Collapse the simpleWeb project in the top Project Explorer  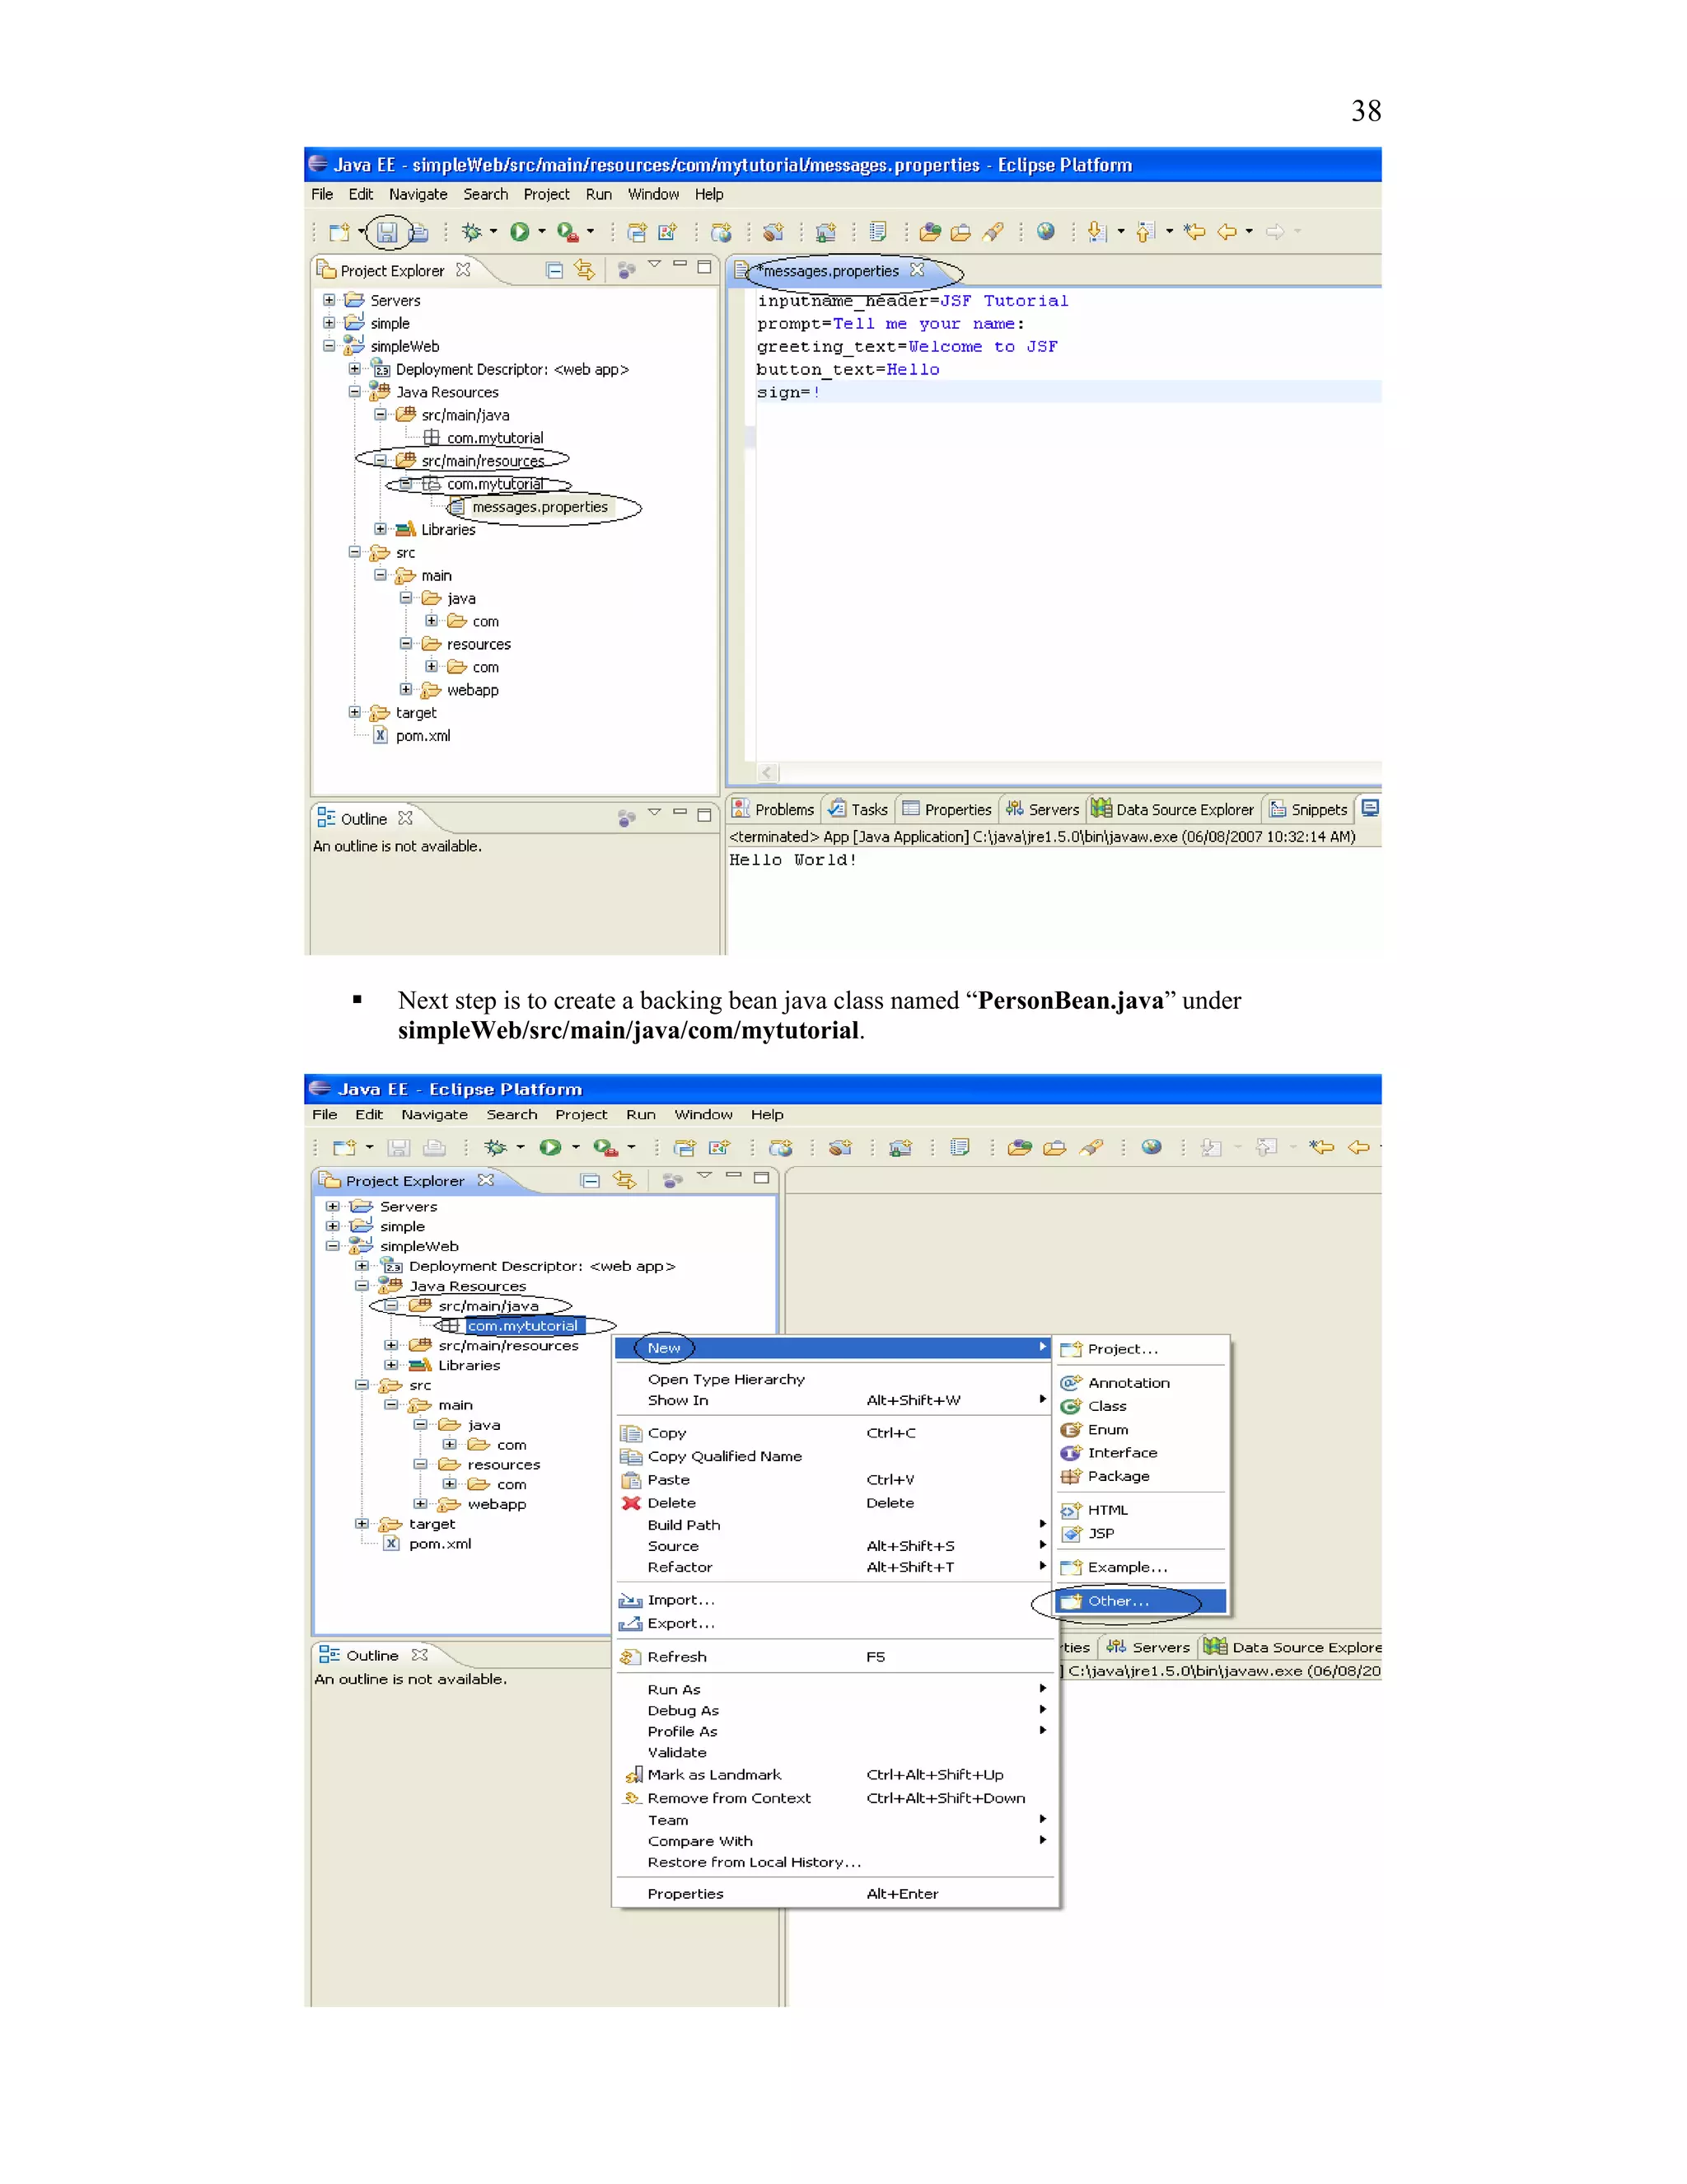click(x=329, y=346)
